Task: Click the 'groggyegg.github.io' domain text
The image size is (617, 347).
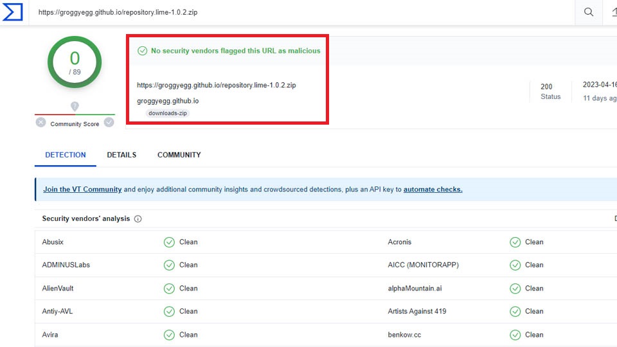Action: click(168, 101)
